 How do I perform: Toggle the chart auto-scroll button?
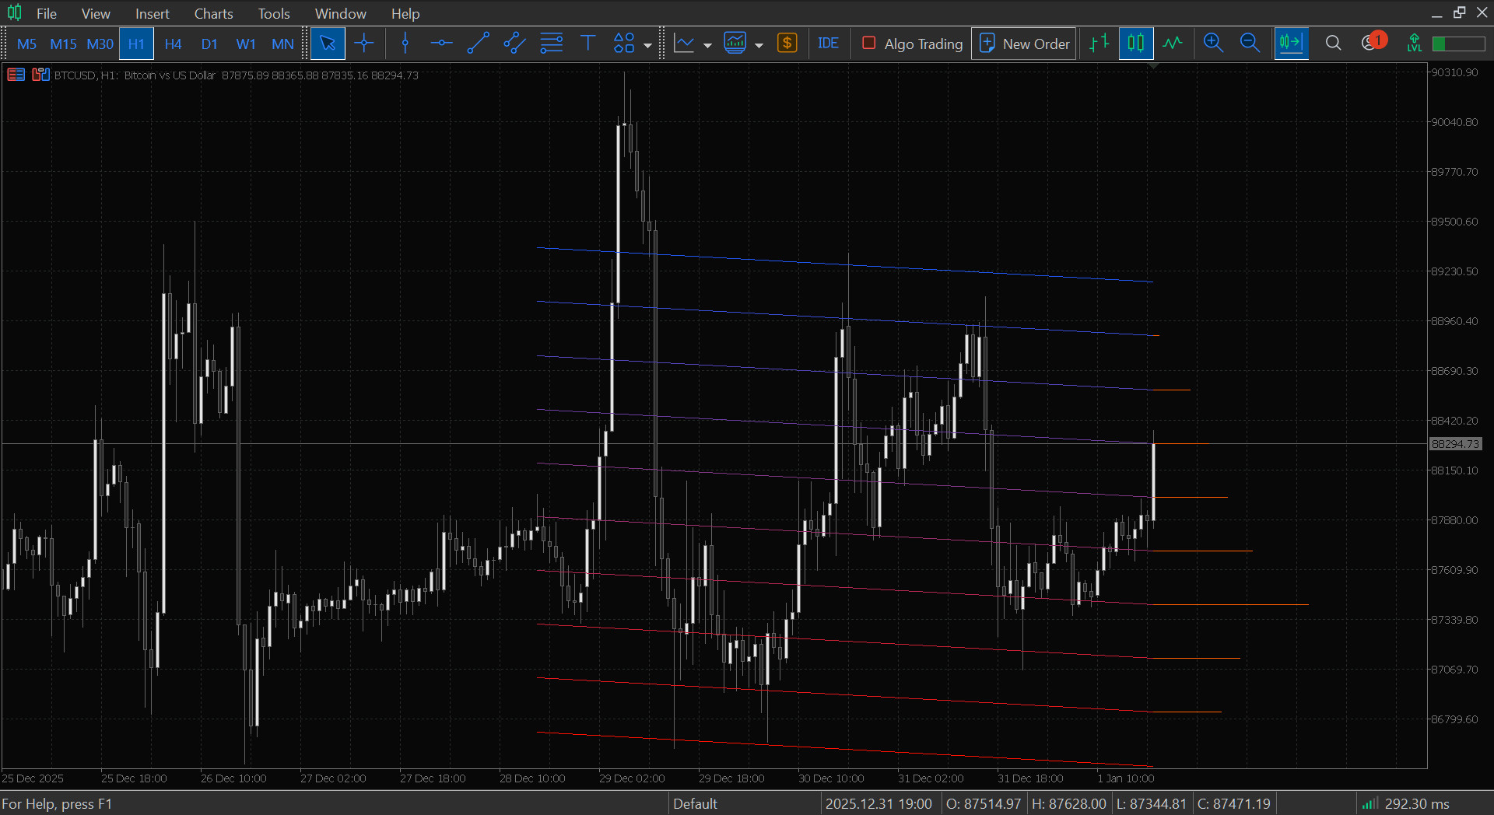[x=1291, y=44]
